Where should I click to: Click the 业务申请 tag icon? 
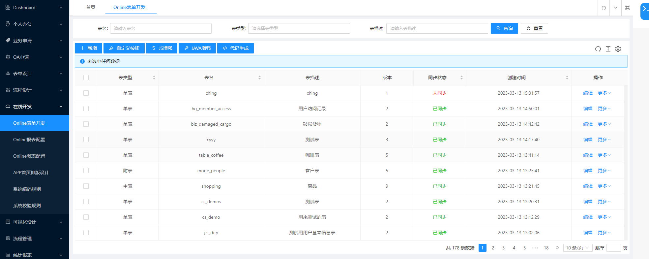click(x=8, y=40)
